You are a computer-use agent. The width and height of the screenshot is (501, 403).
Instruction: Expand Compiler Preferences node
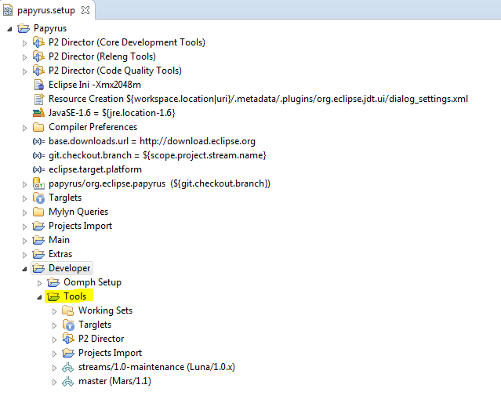[24, 128]
